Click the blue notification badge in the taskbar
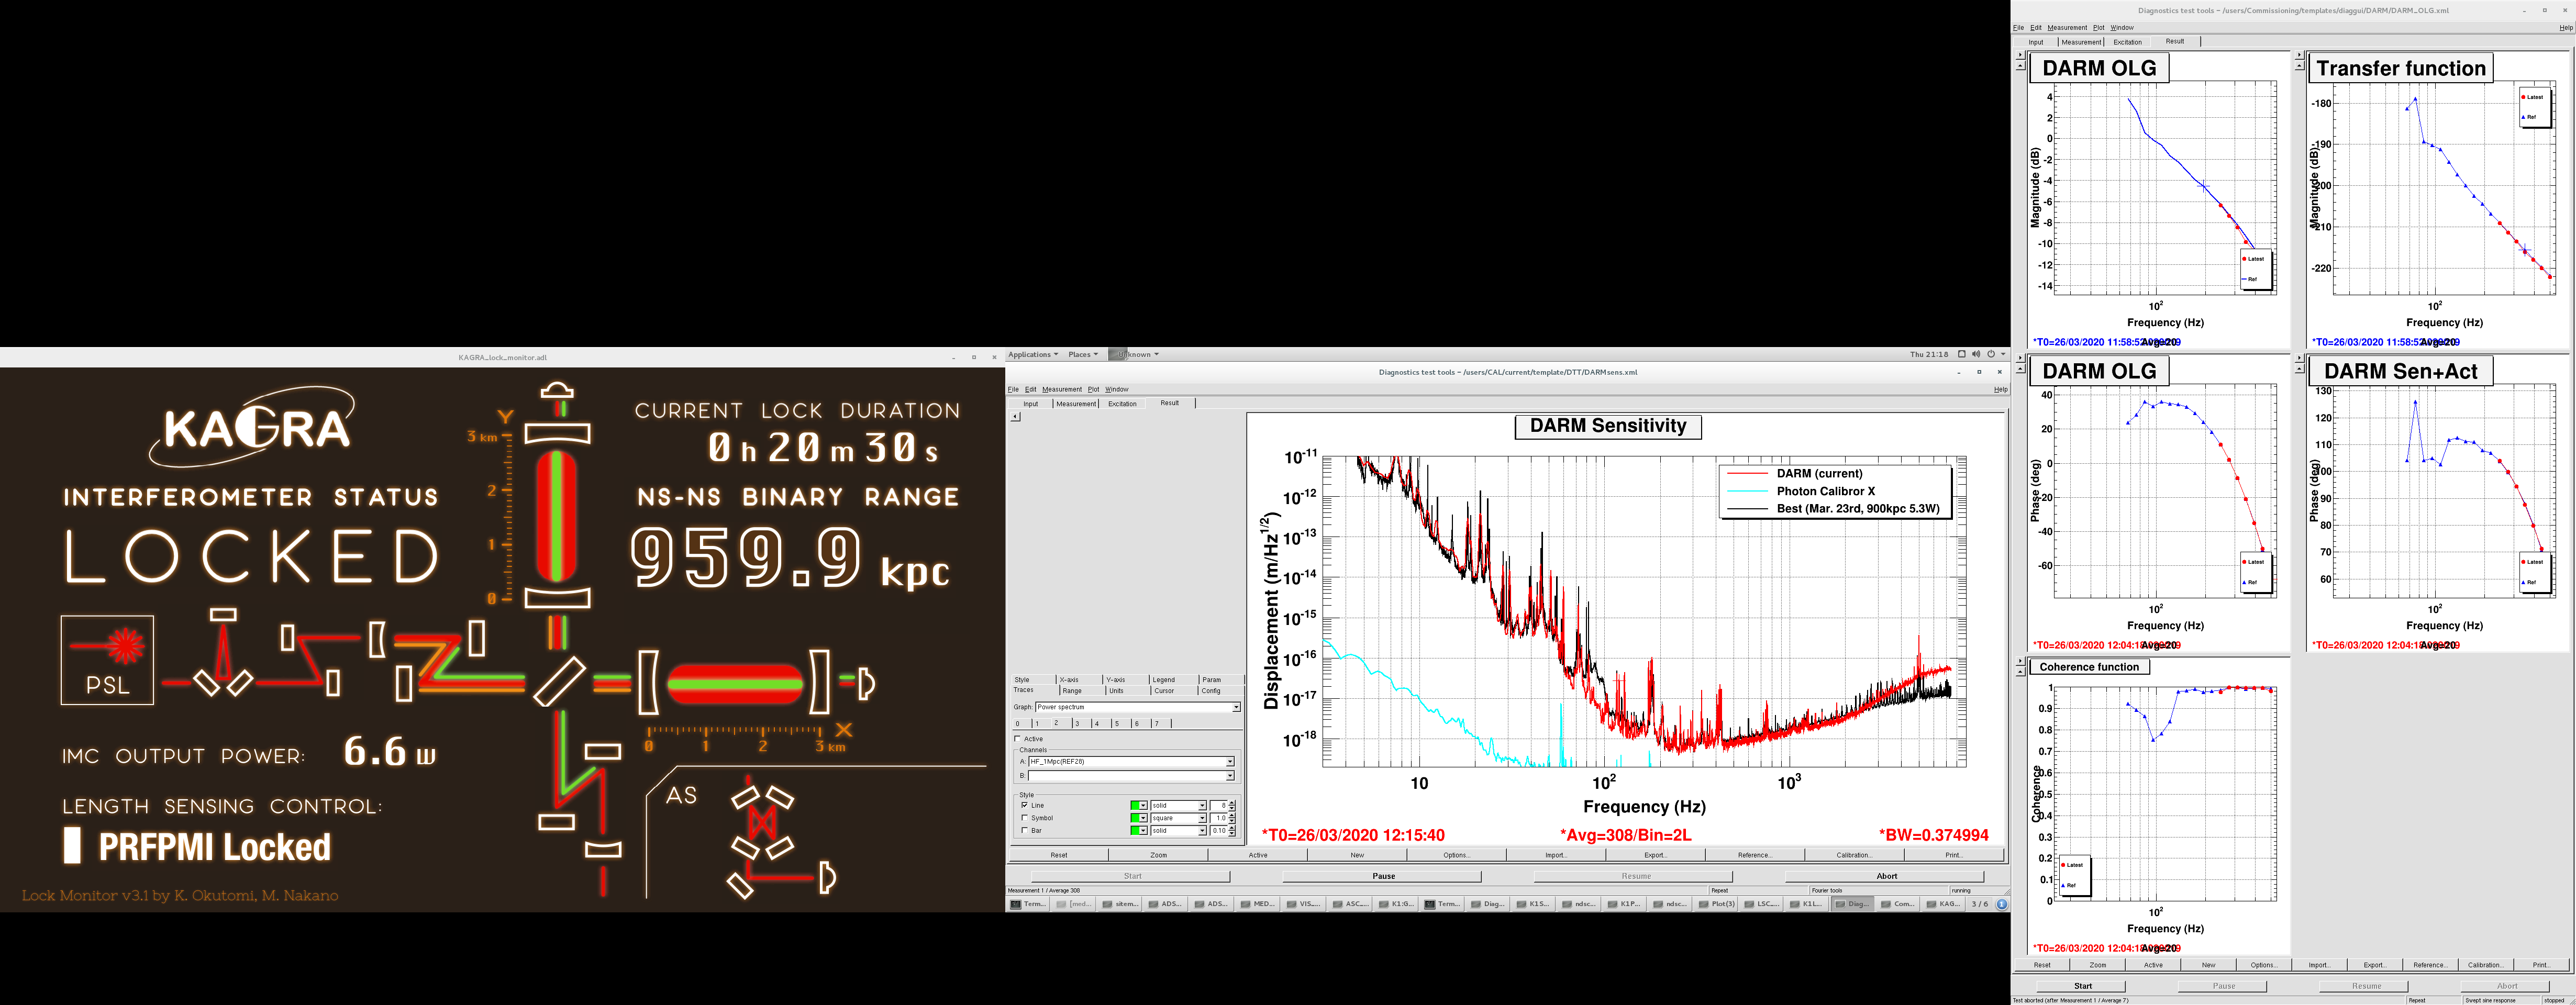The width and height of the screenshot is (2576, 1005). click(2001, 904)
